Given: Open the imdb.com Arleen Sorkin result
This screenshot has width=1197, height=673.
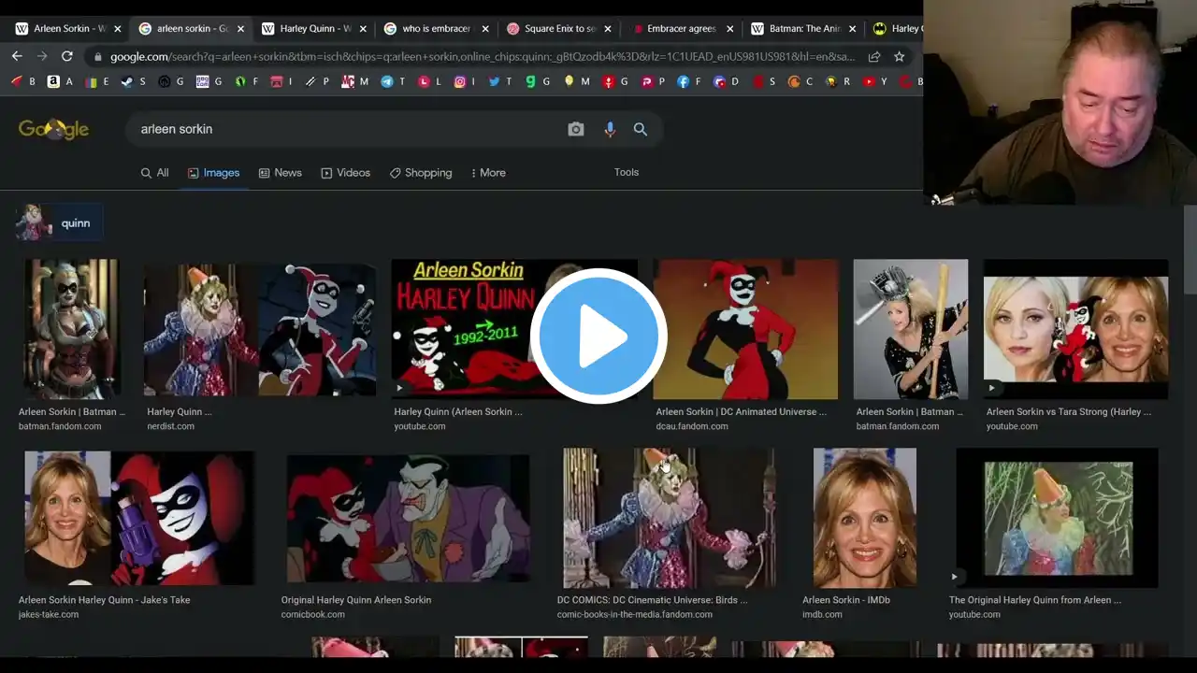Looking at the screenshot, I should 864,519.
